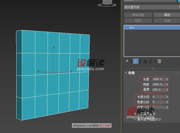Click the 长度 value field 1800.0
180x133 pixels.
pyautogui.click(x=159, y=79)
